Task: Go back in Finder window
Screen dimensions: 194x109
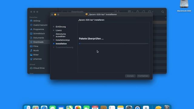Action: tap(62, 12)
